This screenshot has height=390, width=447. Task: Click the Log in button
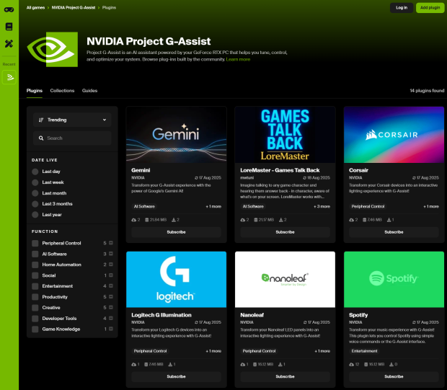tap(402, 8)
